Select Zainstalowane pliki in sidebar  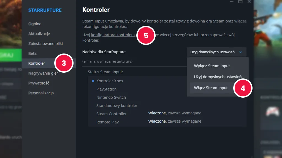45,44
